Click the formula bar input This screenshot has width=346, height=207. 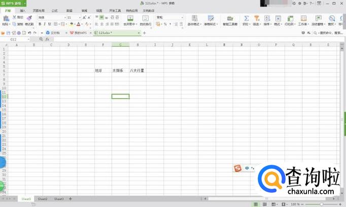[198, 39]
